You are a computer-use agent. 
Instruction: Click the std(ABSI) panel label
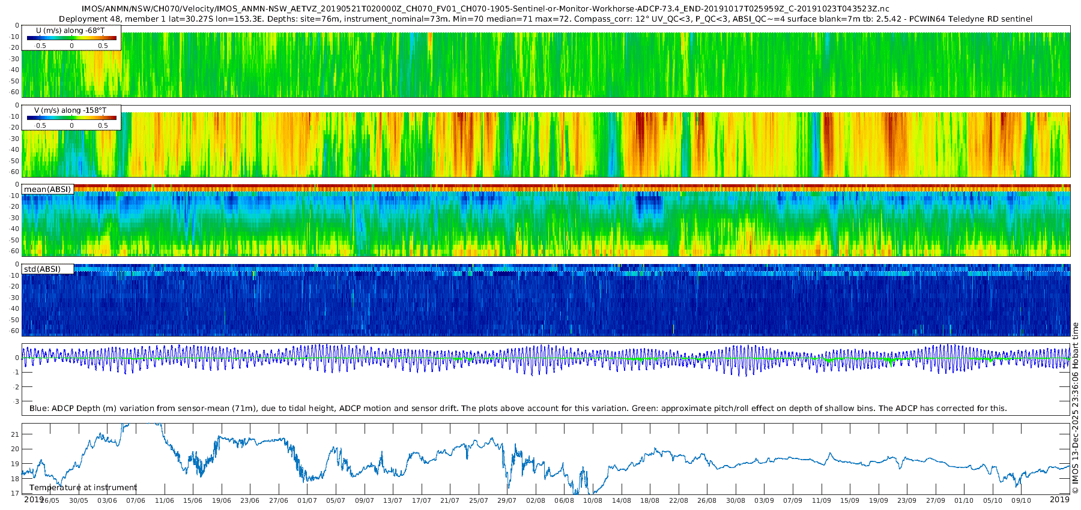coord(42,269)
